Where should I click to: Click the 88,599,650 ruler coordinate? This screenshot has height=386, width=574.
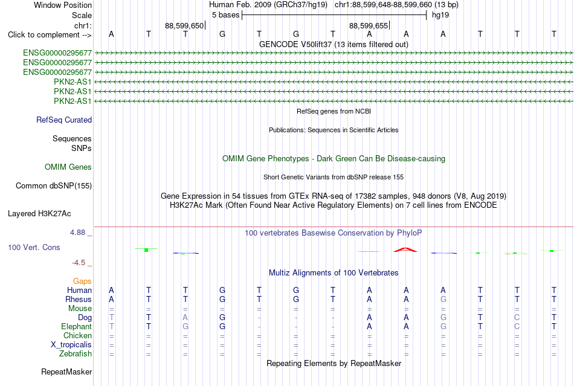point(184,25)
